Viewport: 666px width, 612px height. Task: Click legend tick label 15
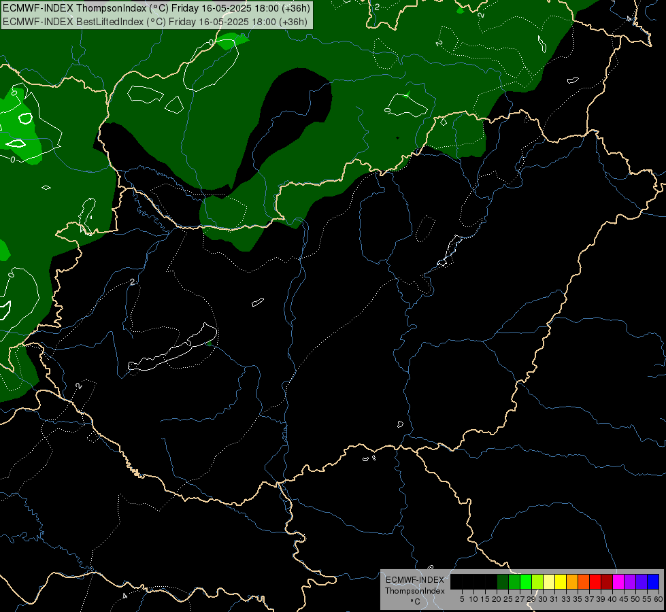click(x=485, y=599)
